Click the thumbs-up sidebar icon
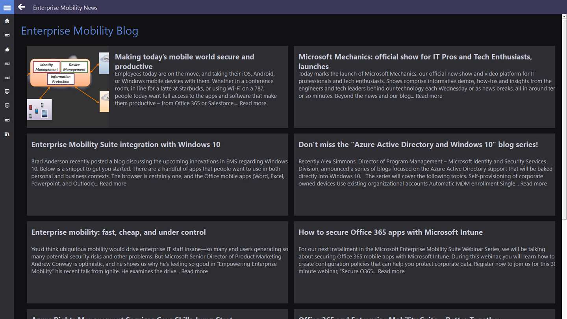567x319 pixels. tap(7, 49)
